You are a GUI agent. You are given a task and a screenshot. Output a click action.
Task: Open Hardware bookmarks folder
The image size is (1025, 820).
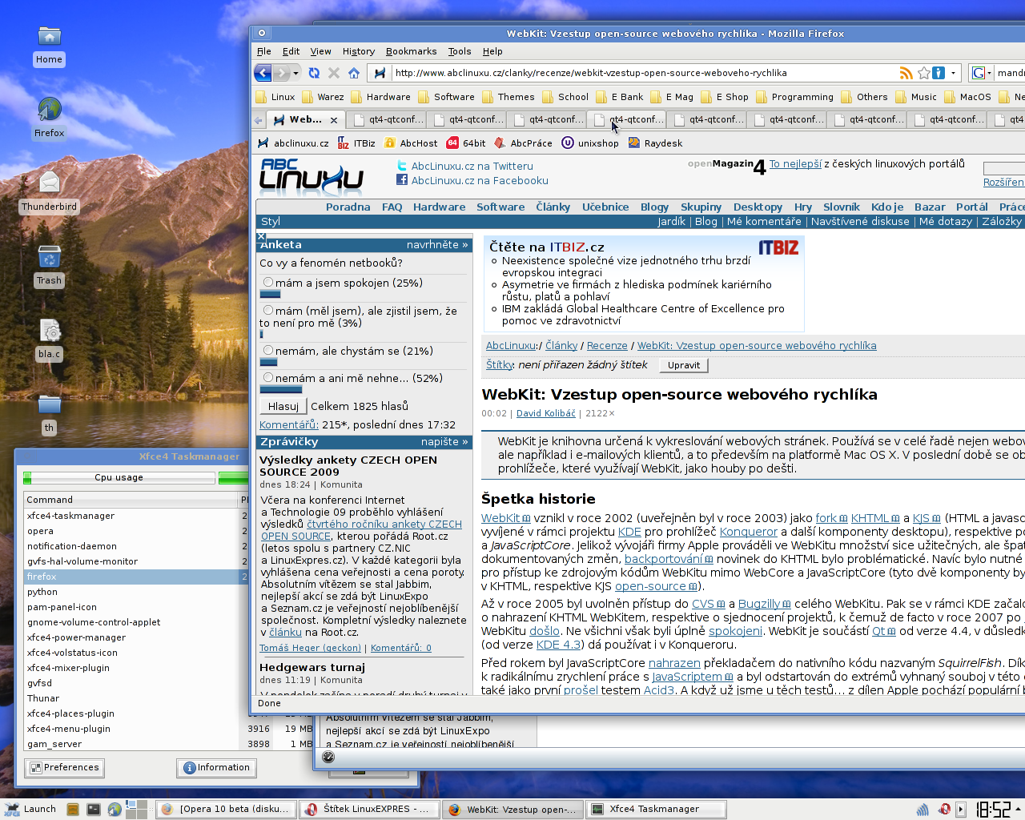tap(380, 97)
